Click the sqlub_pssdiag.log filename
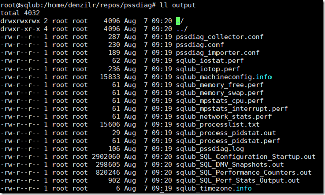325x195 pixels. click(210, 149)
